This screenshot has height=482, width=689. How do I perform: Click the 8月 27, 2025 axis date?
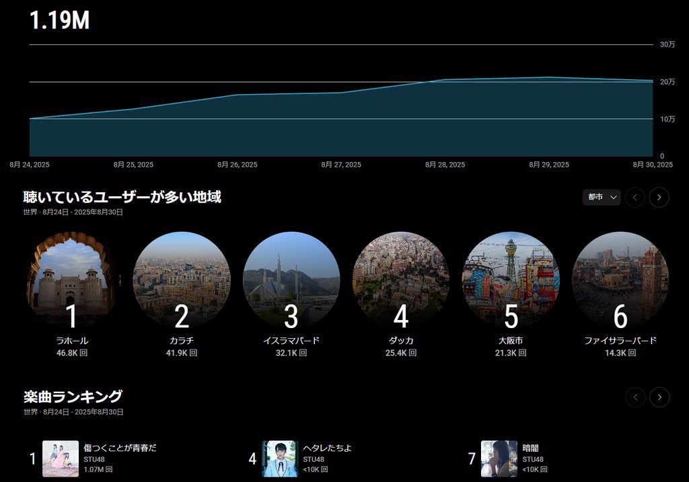pos(341,165)
